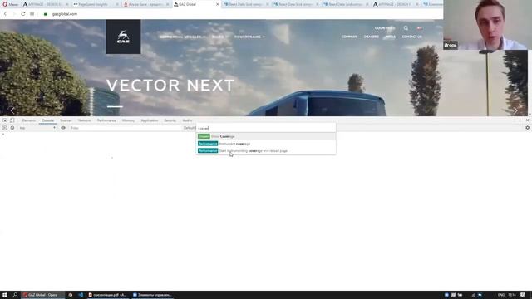This screenshot has height=299, width=532.
Task: Open the PDF presentation taskbar item
Action: [108, 295]
